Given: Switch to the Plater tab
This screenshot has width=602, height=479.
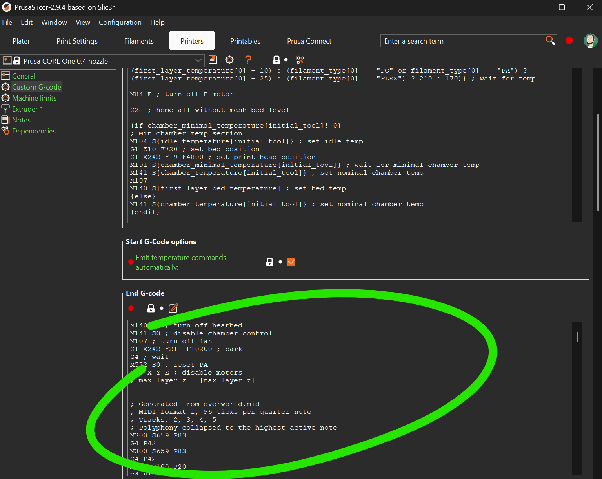Looking at the screenshot, I should [21, 41].
